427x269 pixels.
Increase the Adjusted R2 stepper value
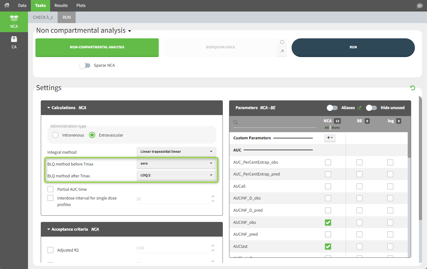click(x=213, y=246)
